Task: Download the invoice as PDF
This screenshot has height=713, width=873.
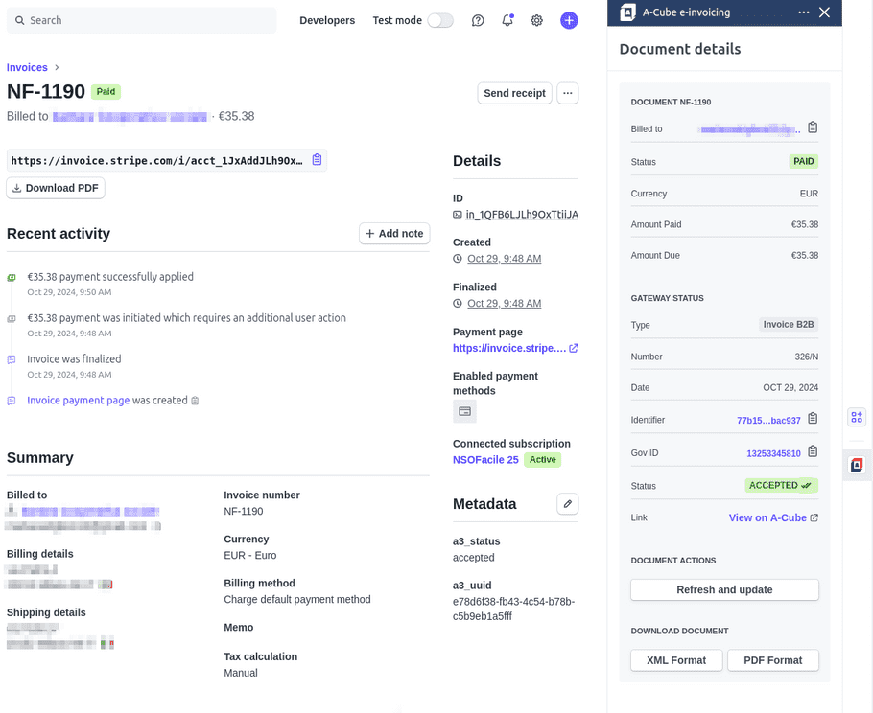Action: (55, 188)
